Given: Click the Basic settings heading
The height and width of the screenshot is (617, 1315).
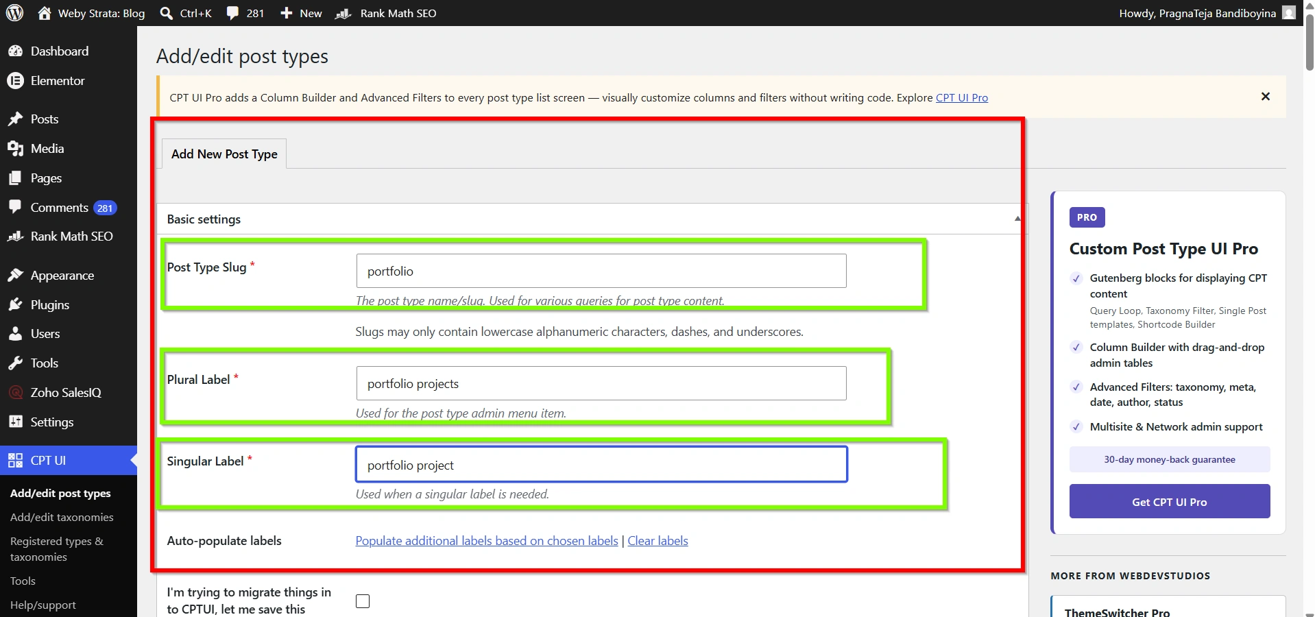Looking at the screenshot, I should click(x=204, y=219).
